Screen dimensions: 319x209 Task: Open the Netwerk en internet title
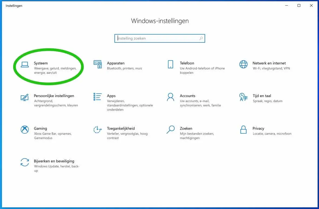point(269,63)
